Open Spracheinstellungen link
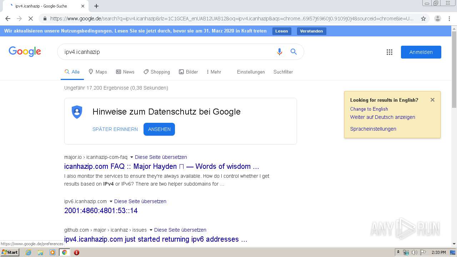Image resolution: width=457 pixels, height=257 pixels. click(373, 129)
